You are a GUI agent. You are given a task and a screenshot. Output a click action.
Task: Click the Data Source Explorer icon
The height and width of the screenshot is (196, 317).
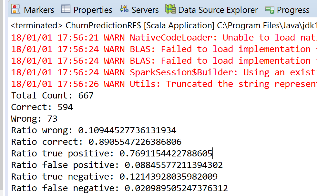click(170, 9)
